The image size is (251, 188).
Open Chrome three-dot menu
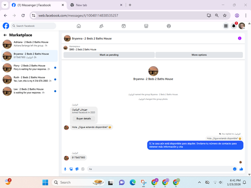(245, 16)
